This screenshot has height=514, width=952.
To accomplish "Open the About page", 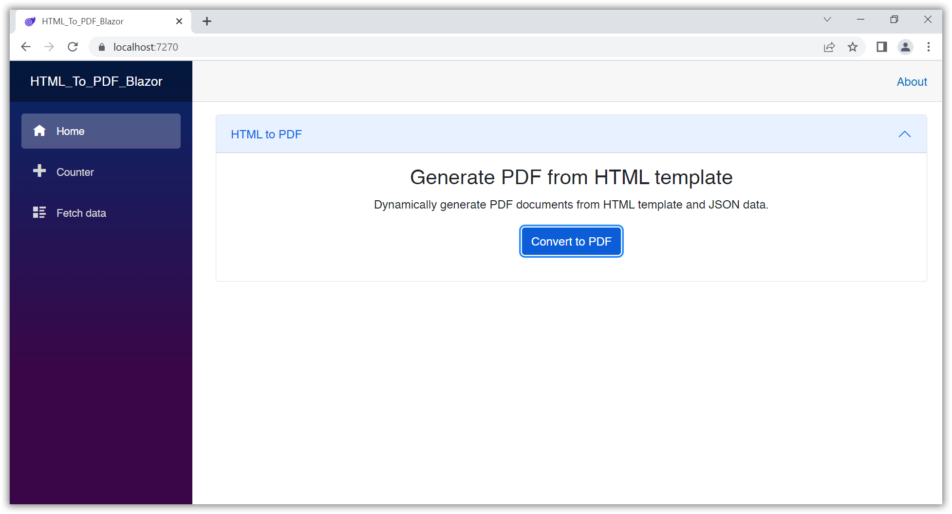I will (x=912, y=81).
